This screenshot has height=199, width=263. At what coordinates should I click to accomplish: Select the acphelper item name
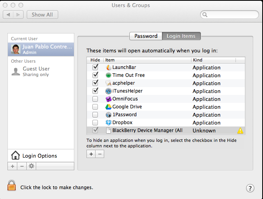coord(123,83)
